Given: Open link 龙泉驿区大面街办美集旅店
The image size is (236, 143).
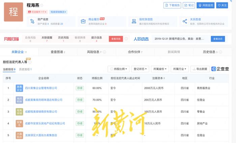Looking at the screenshot, I should pyautogui.click(x=41, y=135).
